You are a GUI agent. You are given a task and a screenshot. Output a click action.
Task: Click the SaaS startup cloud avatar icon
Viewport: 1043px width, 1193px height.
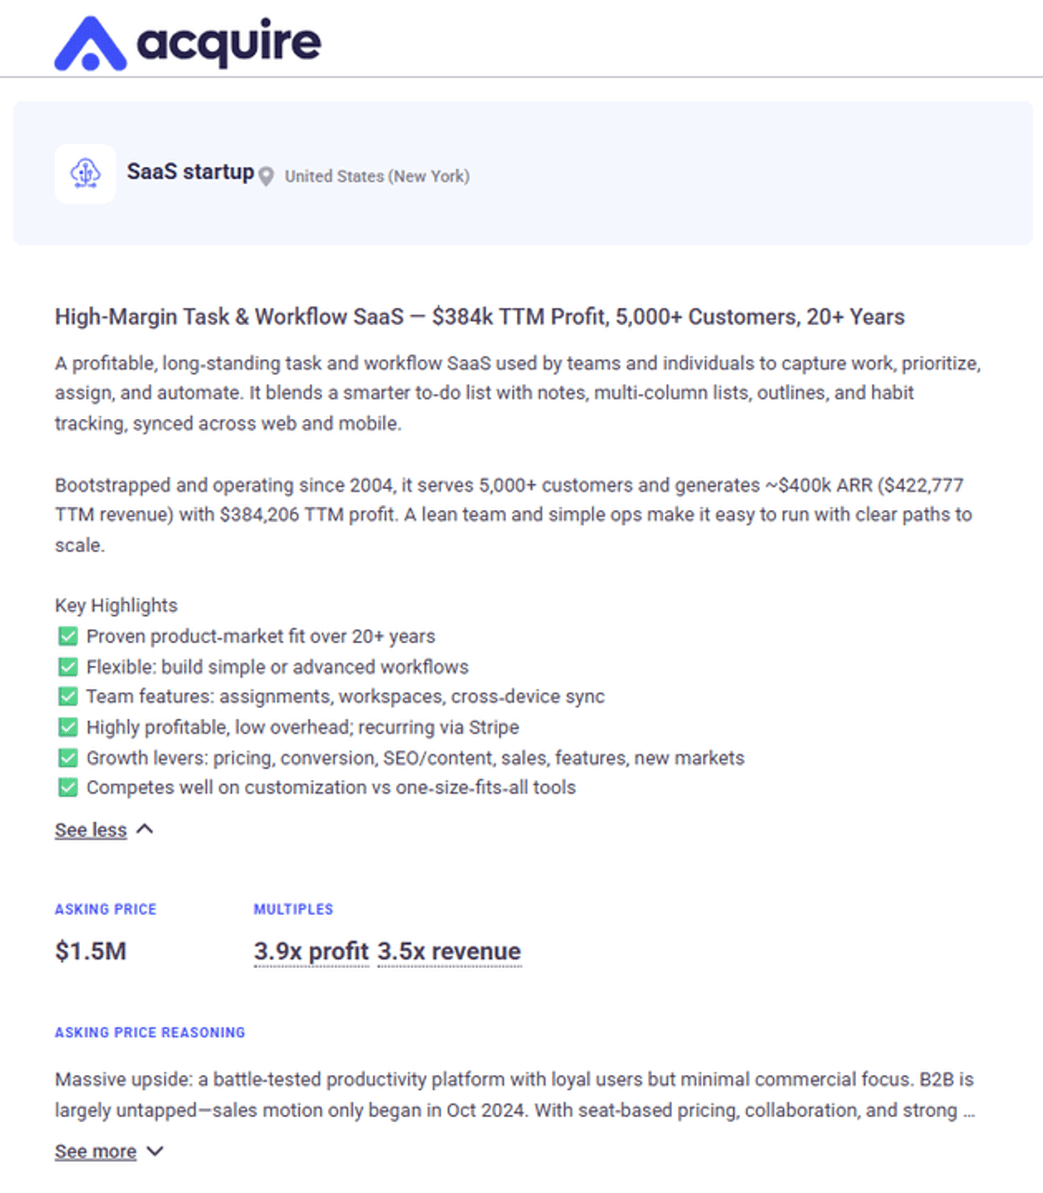click(85, 174)
